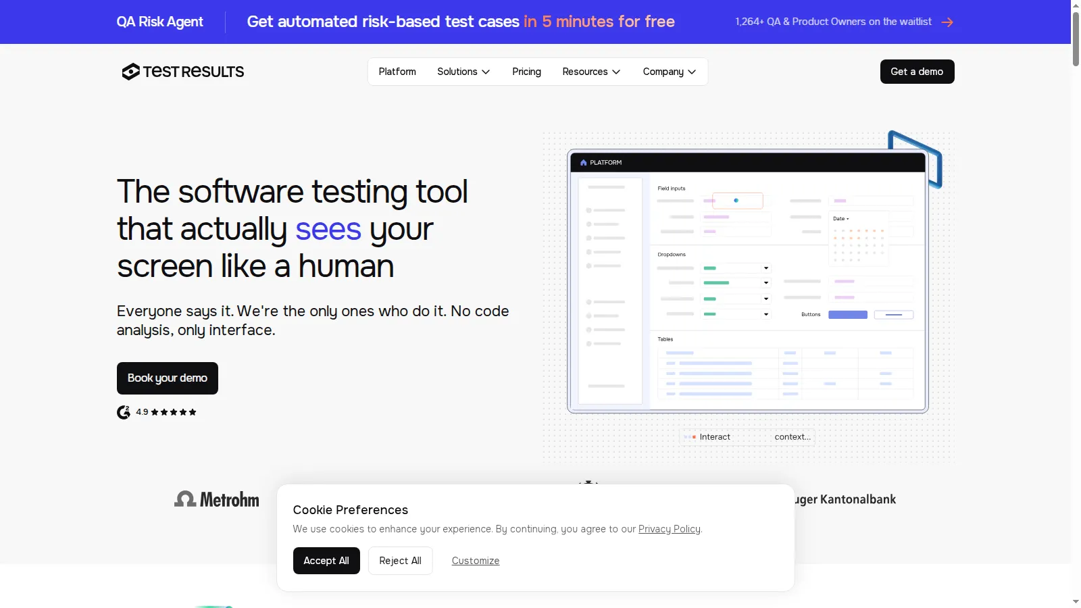The image size is (1081, 608).
Task: Open the Customize cookie settings link
Action: (476, 561)
